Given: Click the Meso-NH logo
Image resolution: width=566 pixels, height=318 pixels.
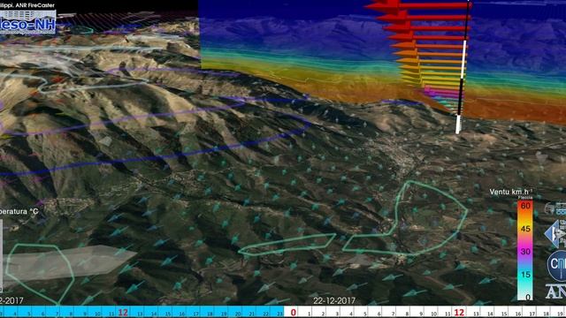Looking at the screenshot, I should (27, 22).
